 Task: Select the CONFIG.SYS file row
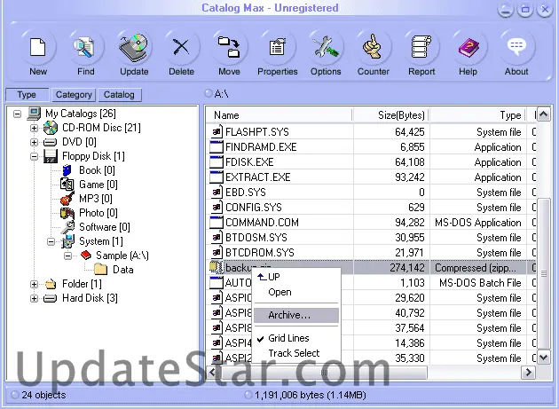pyautogui.click(x=371, y=208)
